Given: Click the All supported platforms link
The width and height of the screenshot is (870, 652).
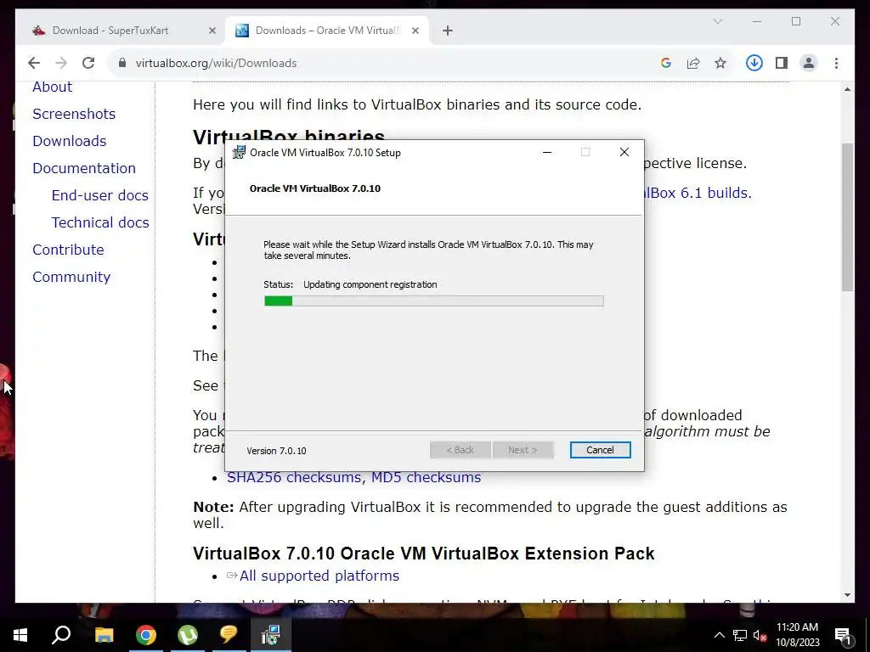Looking at the screenshot, I should point(319,576).
